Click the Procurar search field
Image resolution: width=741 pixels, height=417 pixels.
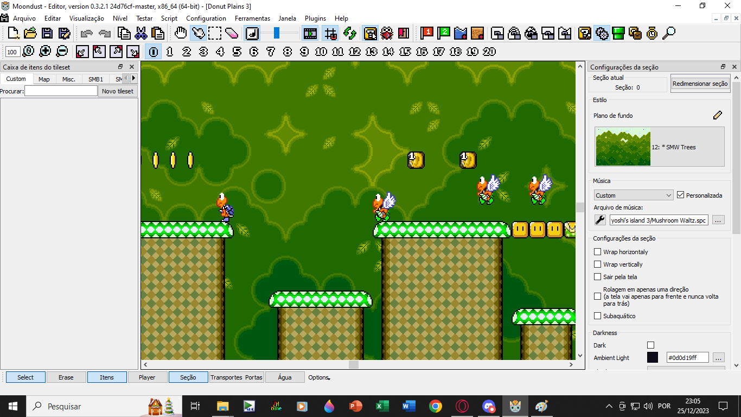pos(61,91)
